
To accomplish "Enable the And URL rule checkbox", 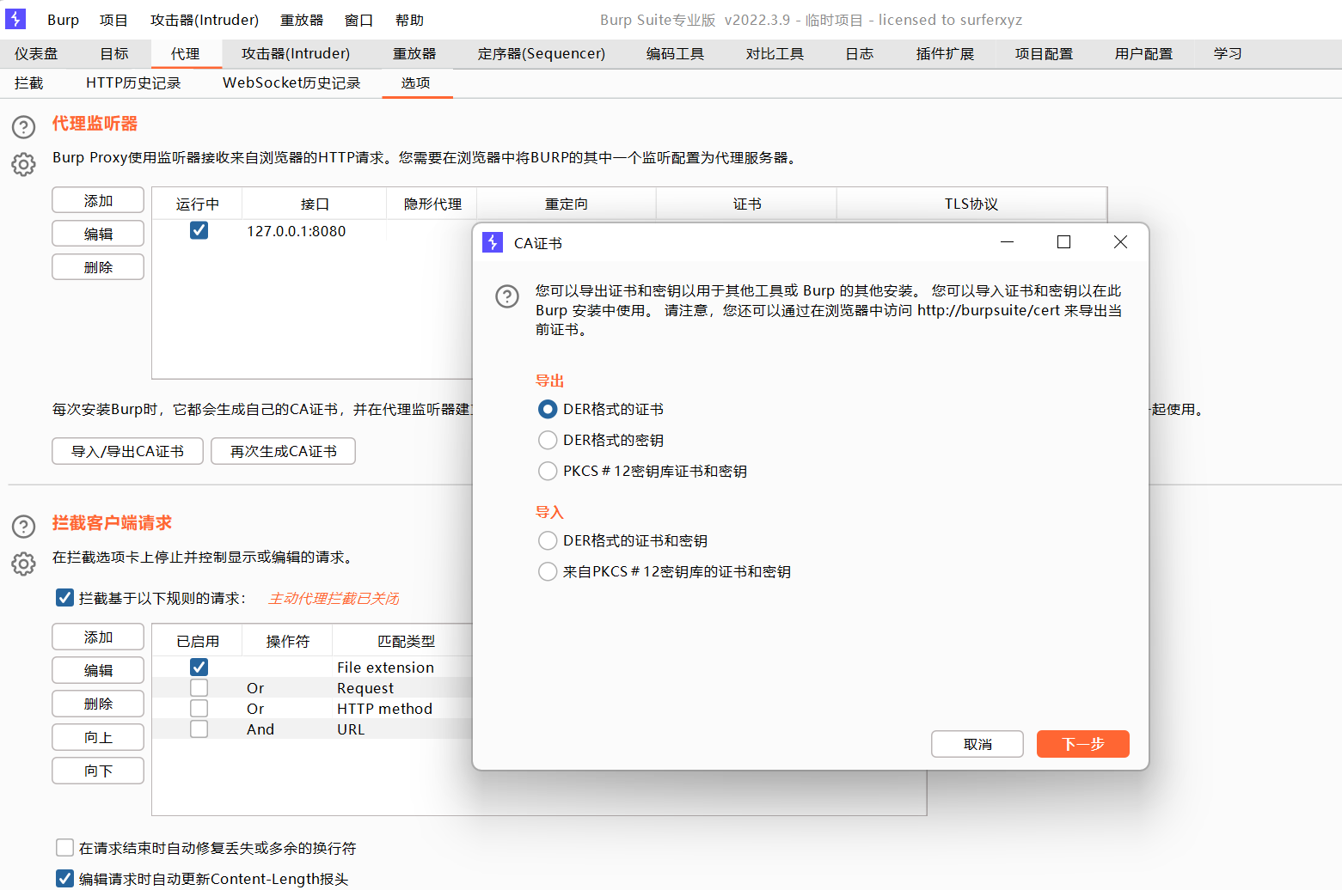I will [x=199, y=728].
